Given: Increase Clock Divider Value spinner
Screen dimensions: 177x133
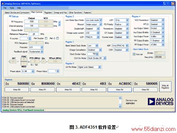Looking at the screenshot, I should point(97,53).
